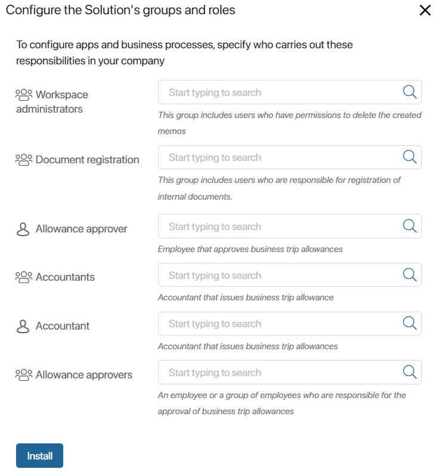
Task: Click single-user icon beside Allowance approver
Action: tap(23, 229)
